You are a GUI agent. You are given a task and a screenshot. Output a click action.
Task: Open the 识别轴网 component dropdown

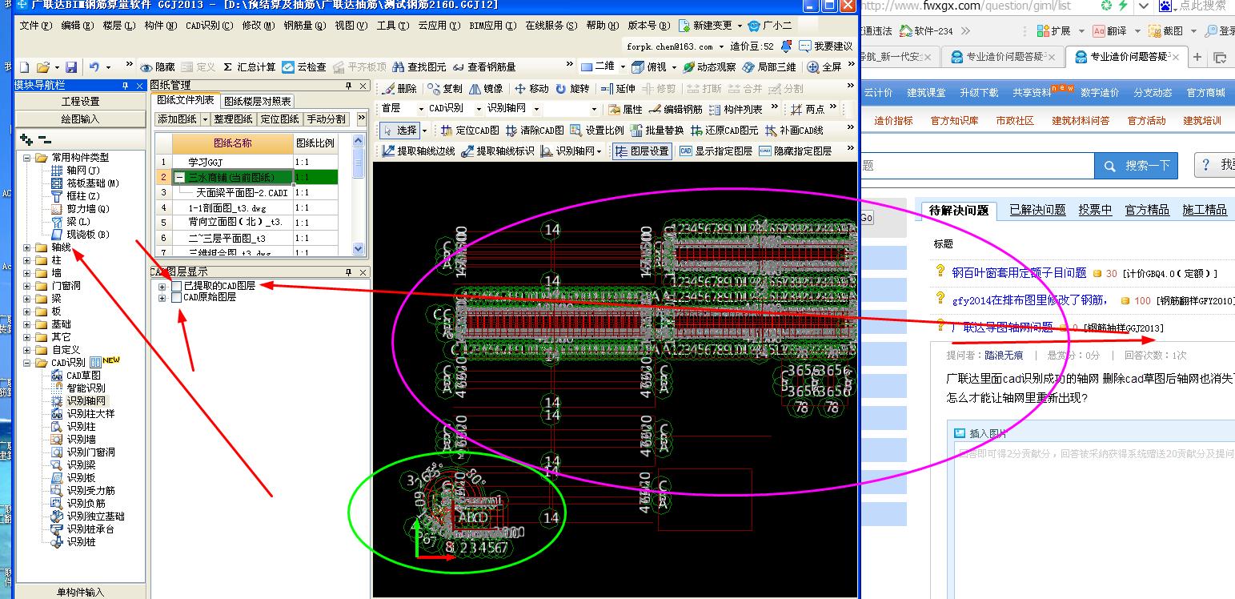click(x=535, y=109)
